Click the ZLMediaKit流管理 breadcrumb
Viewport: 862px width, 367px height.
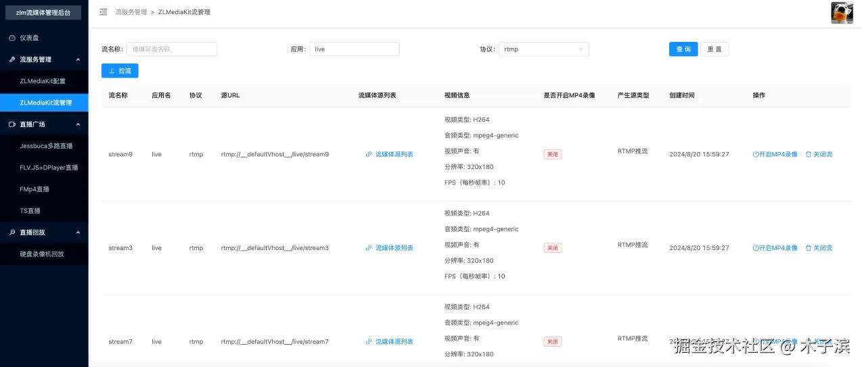click(184, 12)
